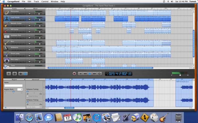Click left arrow of timeline horizontal scrollbar
Viewport: 198px width, 123px height.
pos(46,68)
